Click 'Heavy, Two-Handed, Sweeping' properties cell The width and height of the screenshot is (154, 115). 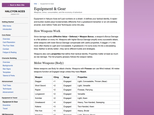coord(98,103)
